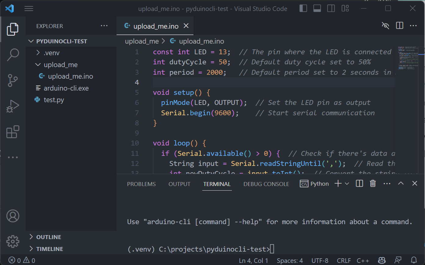Click the Python terminal label
Viewport: 425px width, 265px height.
coord(315,184)
